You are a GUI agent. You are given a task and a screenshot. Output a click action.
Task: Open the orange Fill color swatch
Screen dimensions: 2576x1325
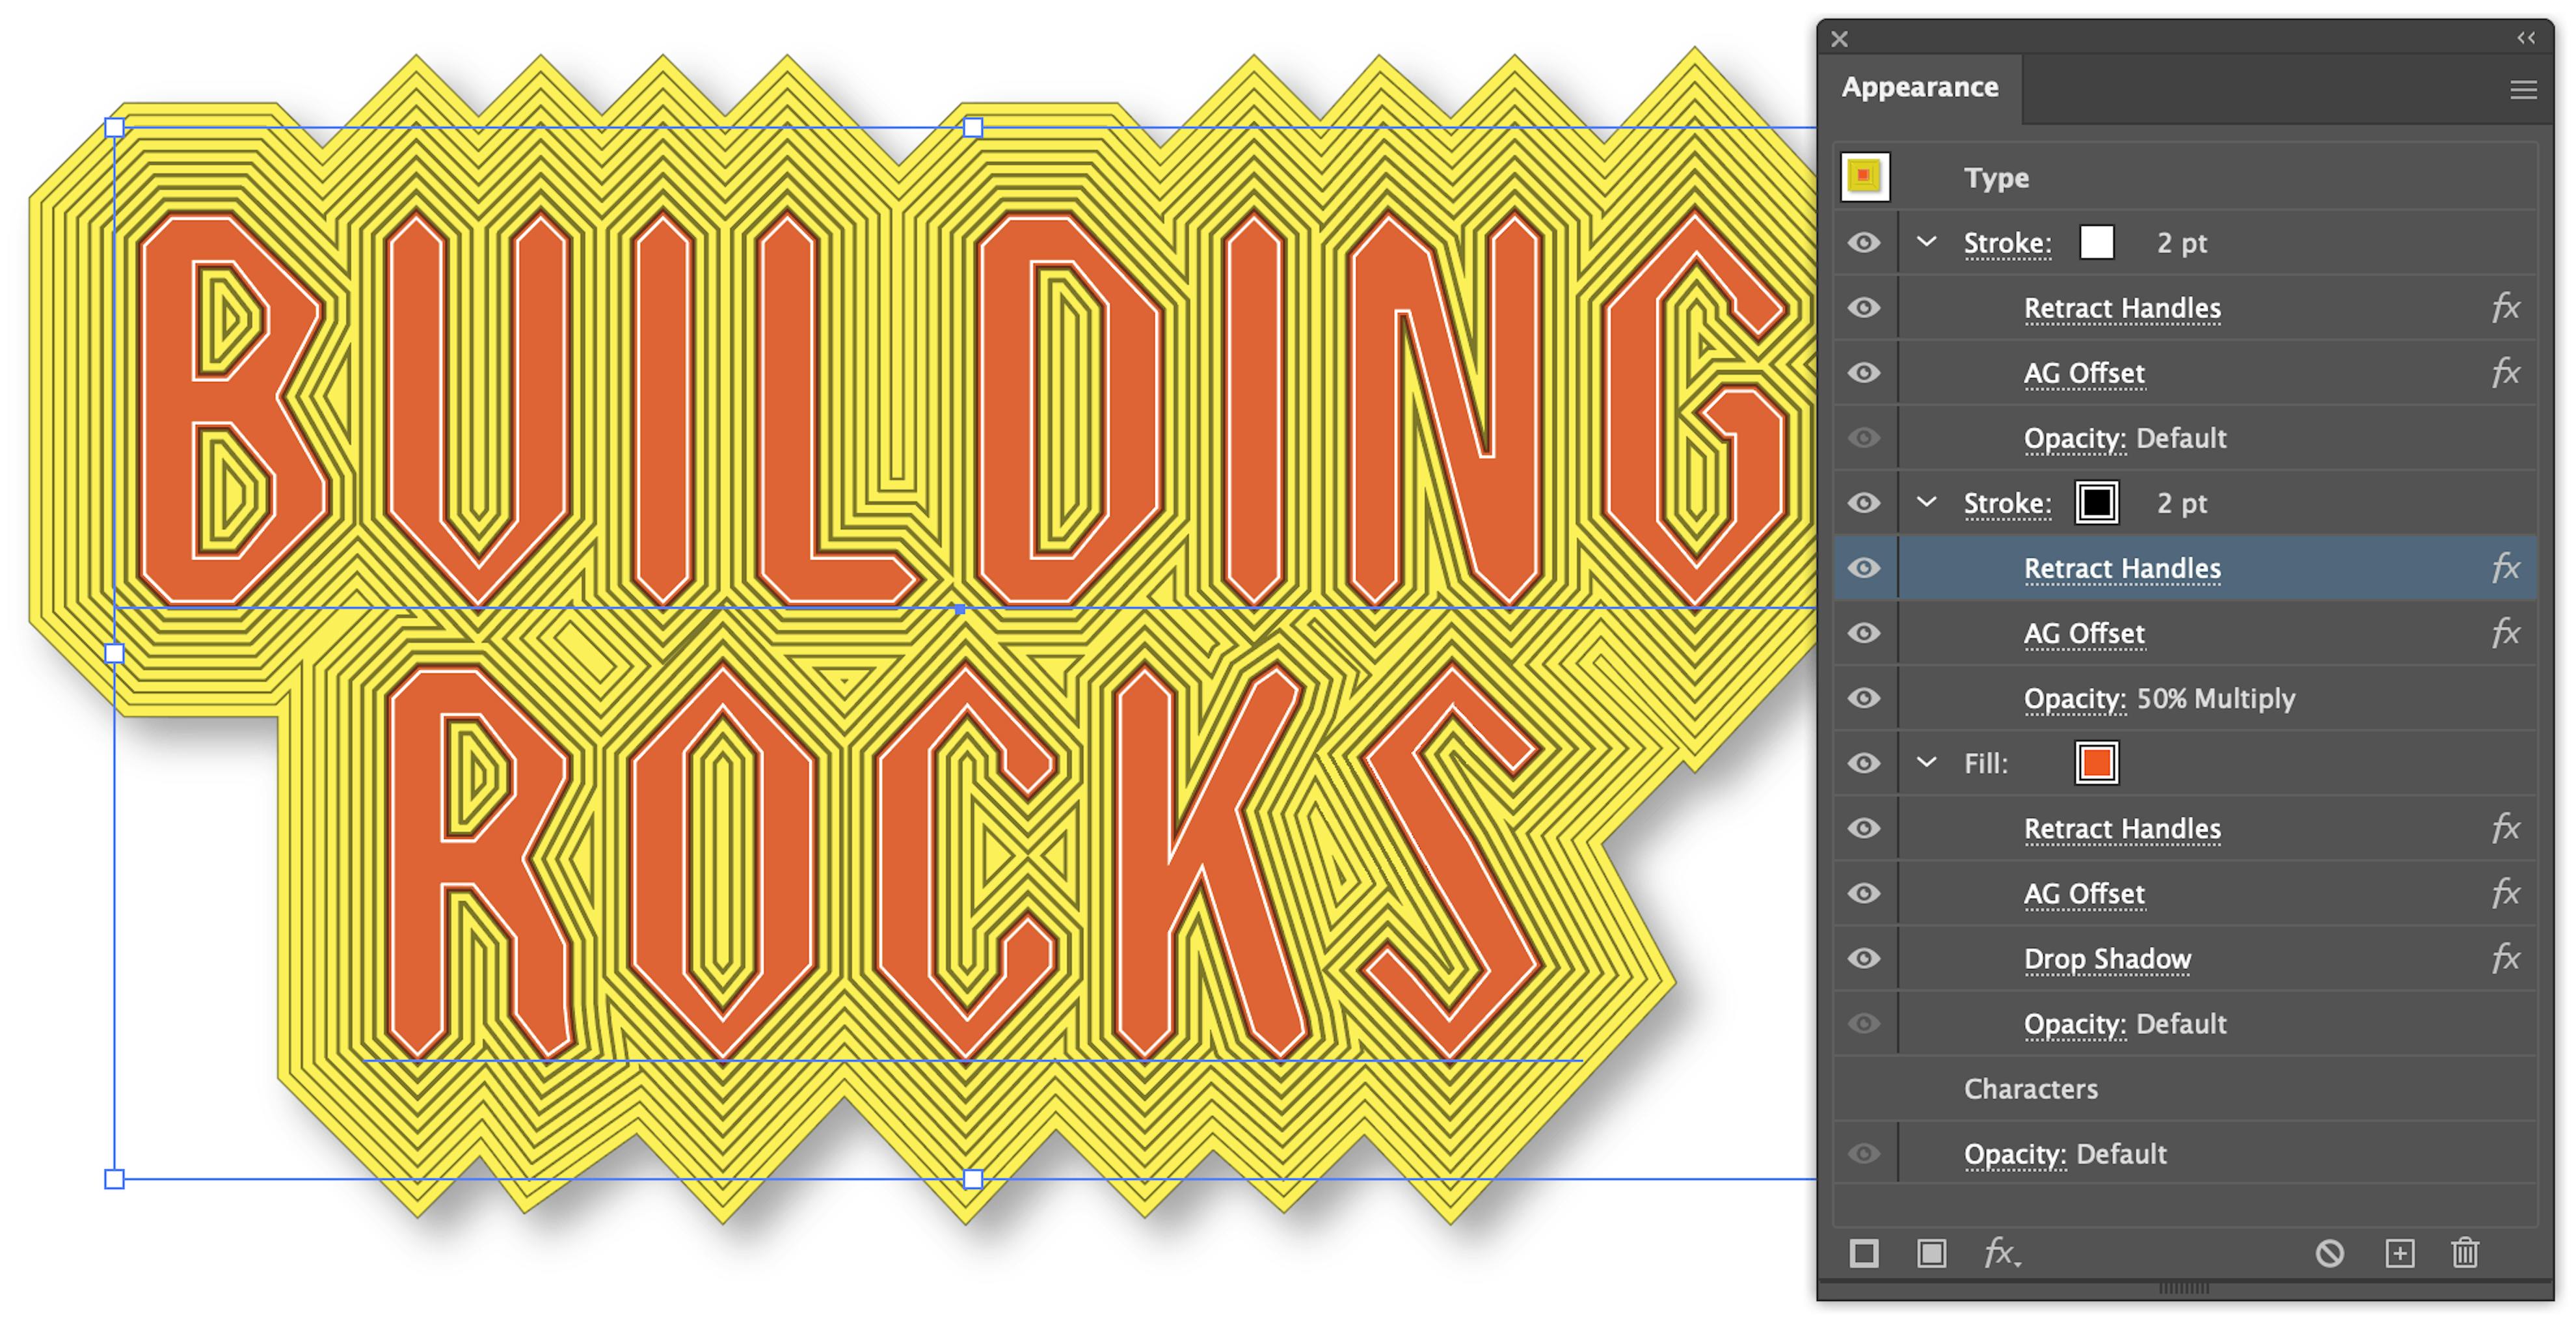(x=2096, y=763)
